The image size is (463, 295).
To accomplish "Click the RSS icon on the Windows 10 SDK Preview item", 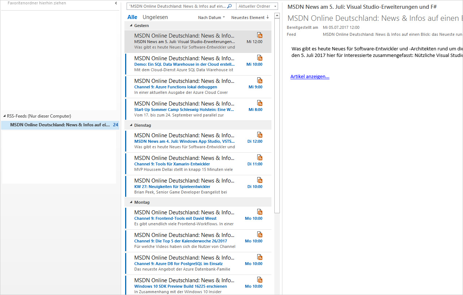I will tap(260, 280).
